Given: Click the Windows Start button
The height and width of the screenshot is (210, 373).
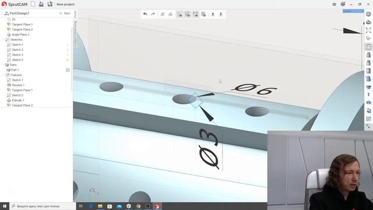Looking at the screenshot, I should tap(5, 206).
